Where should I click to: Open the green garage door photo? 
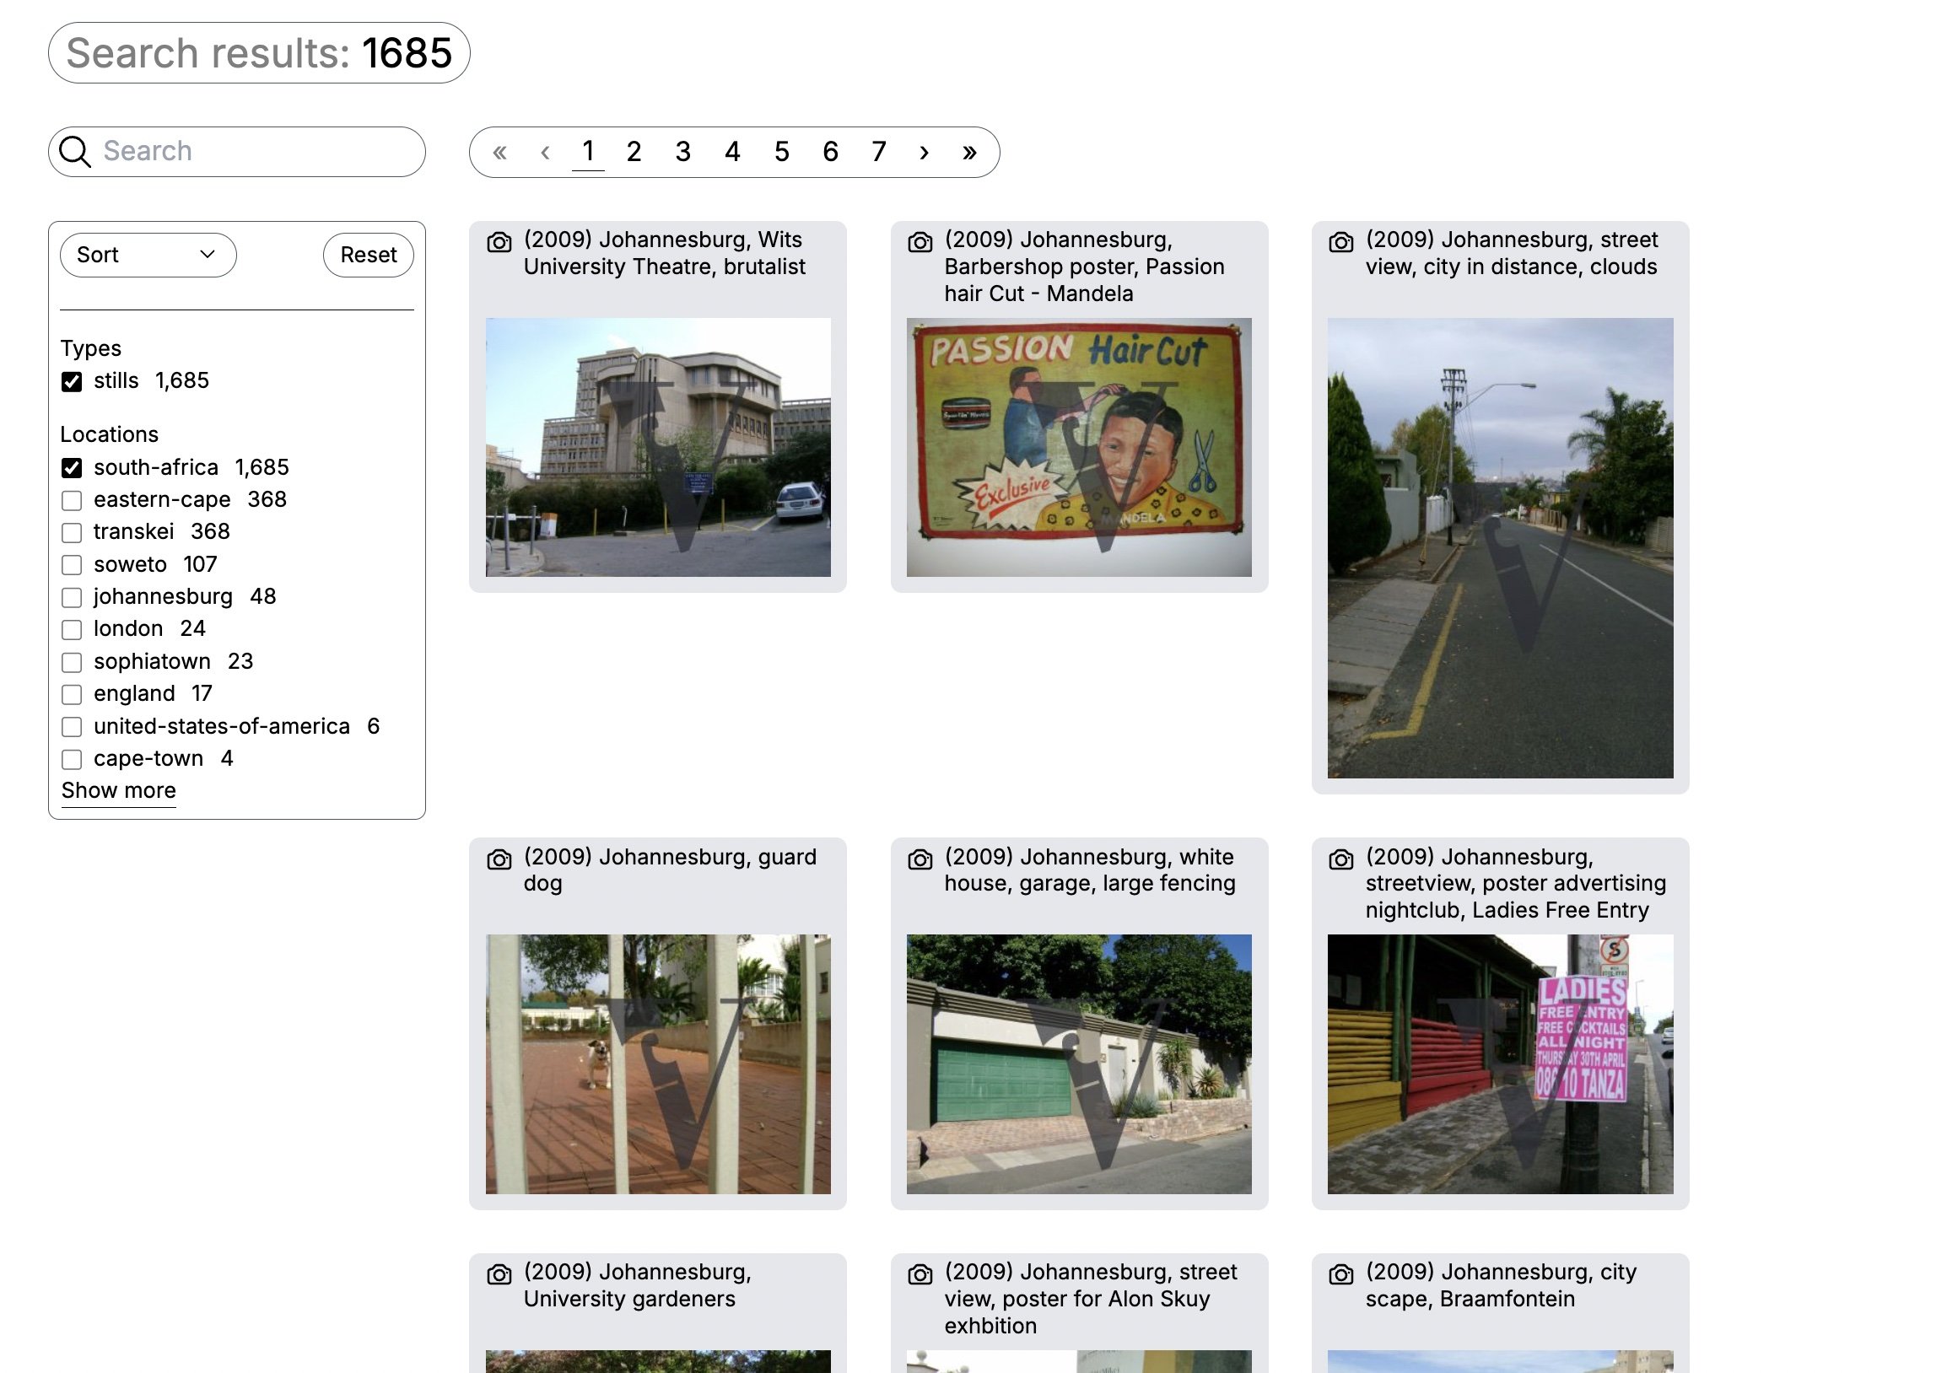(1079, 1064)
